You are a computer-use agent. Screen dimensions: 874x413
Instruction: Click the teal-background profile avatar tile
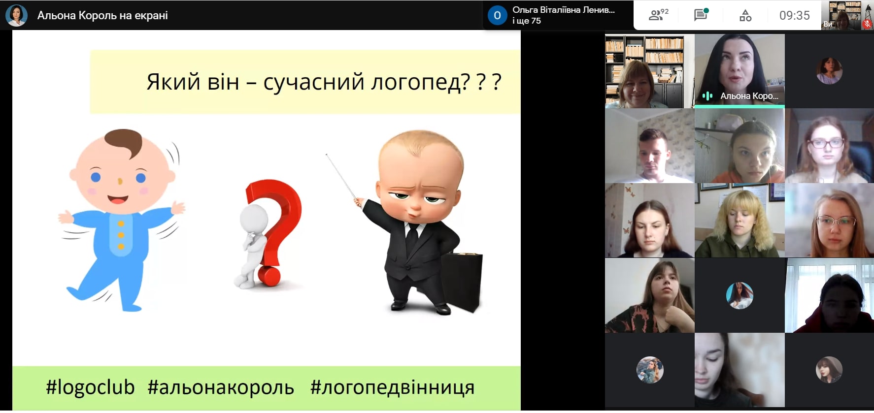point(739,295)
